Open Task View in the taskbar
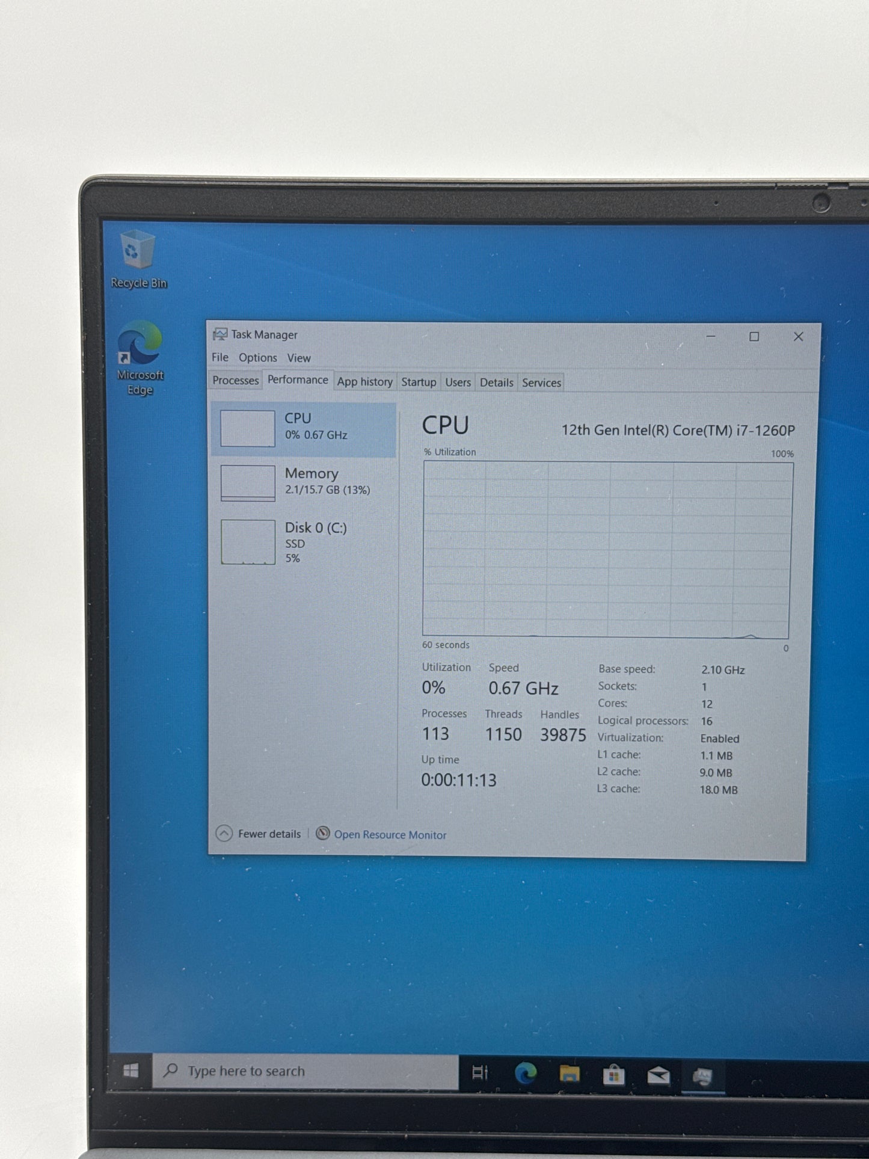 click(x=480, y=1072)
